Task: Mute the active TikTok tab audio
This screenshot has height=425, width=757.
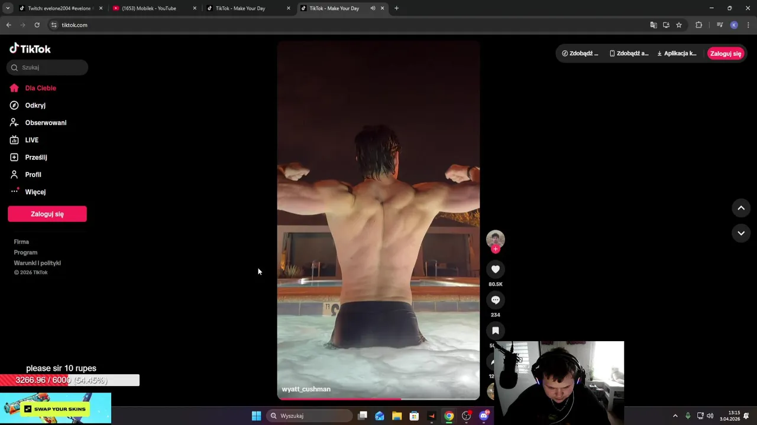Action: click(x=373, y=8)
